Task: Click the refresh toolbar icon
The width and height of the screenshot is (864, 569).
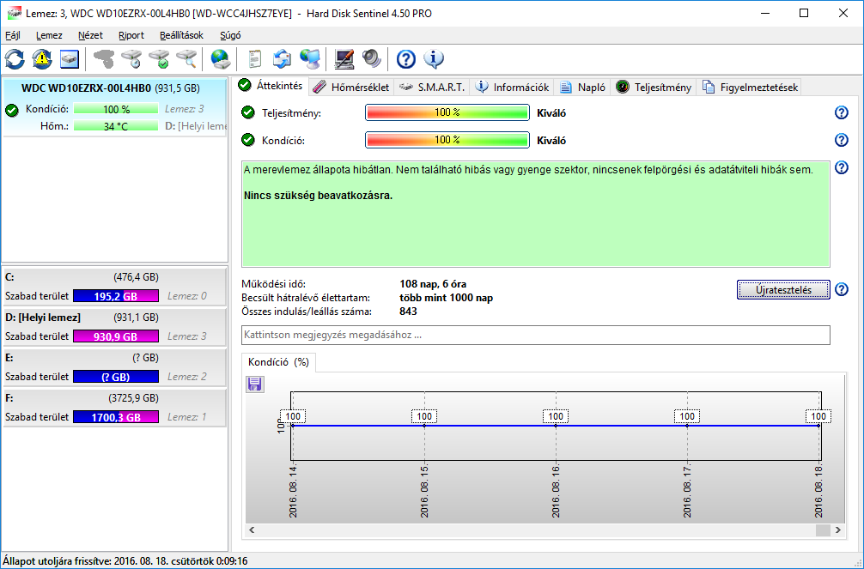Action: pos(15,59)
